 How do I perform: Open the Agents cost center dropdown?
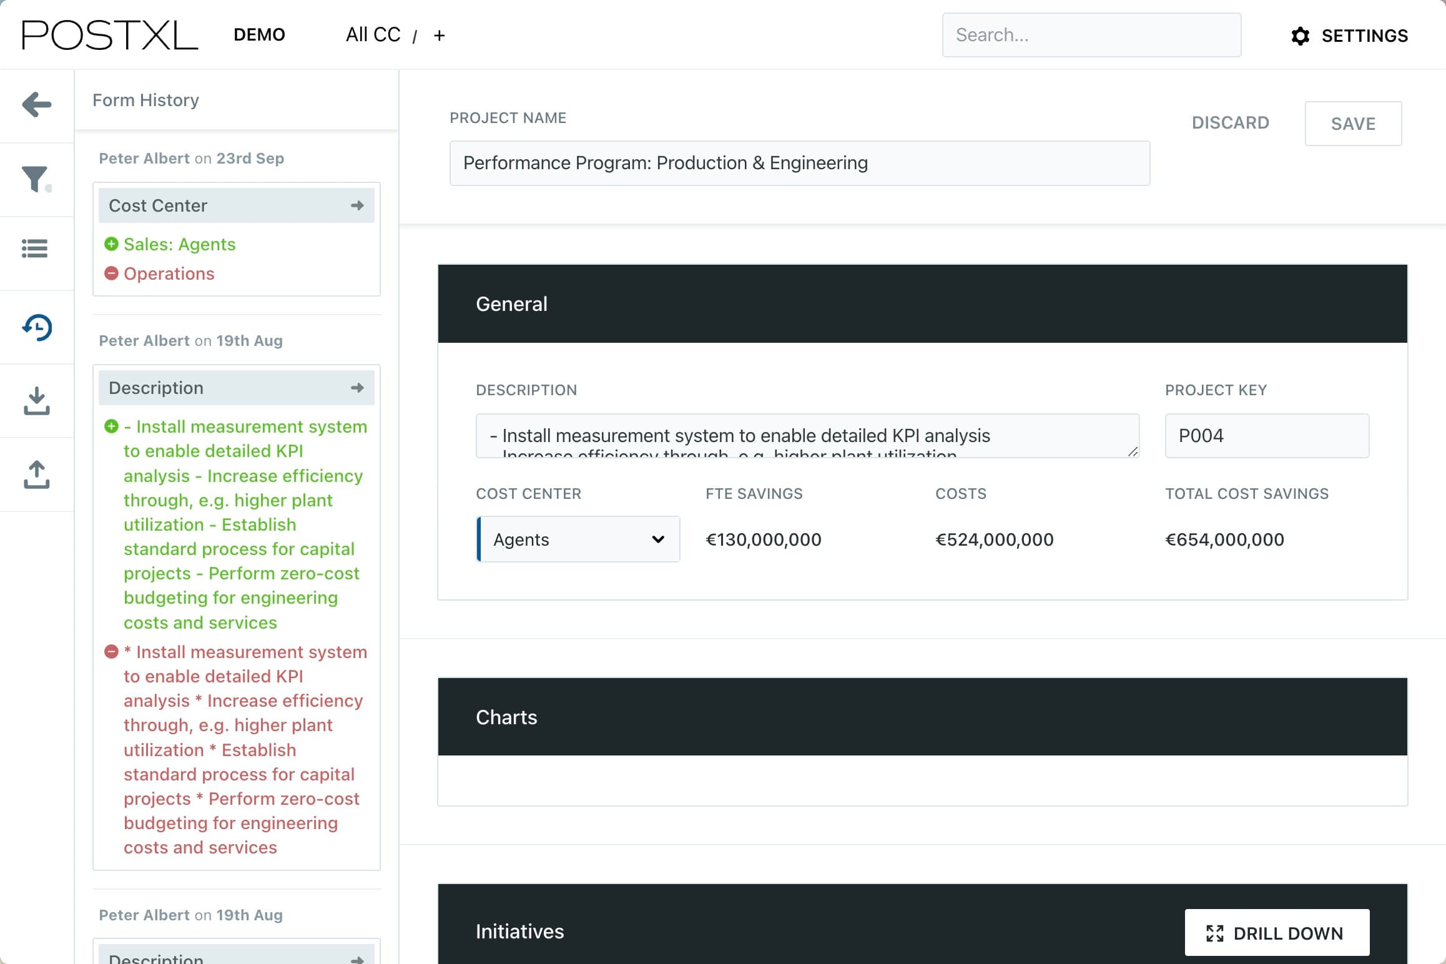(x=578, y=539)
